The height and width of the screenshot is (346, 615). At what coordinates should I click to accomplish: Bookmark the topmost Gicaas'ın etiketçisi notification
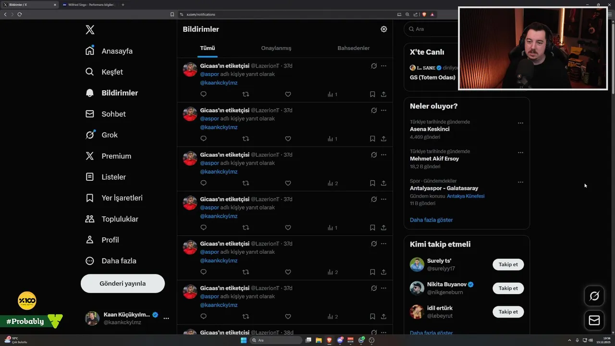[372, 94]
